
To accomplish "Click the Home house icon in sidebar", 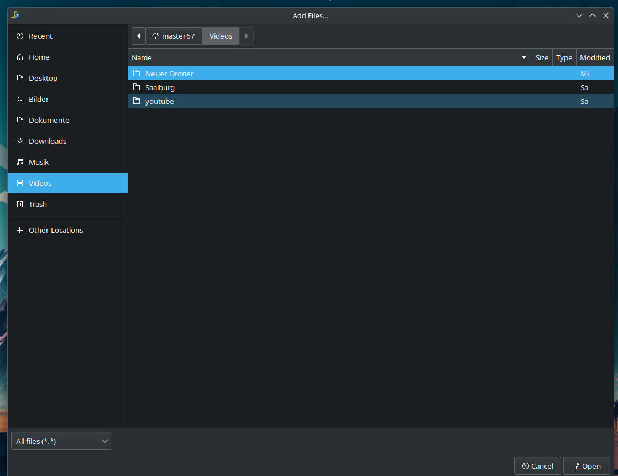I will [20, 57].
